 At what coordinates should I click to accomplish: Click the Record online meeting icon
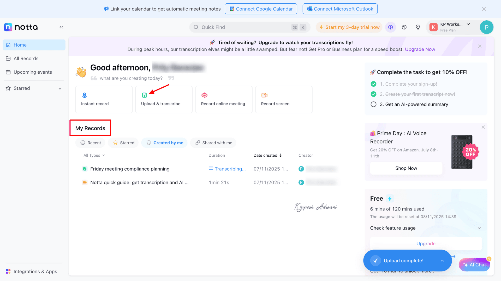tap(204, 95)
